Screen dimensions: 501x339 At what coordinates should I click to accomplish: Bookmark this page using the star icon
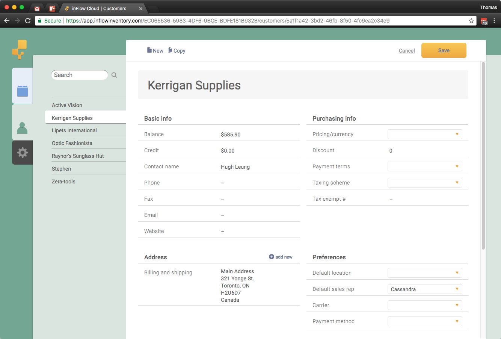[471, 21]
